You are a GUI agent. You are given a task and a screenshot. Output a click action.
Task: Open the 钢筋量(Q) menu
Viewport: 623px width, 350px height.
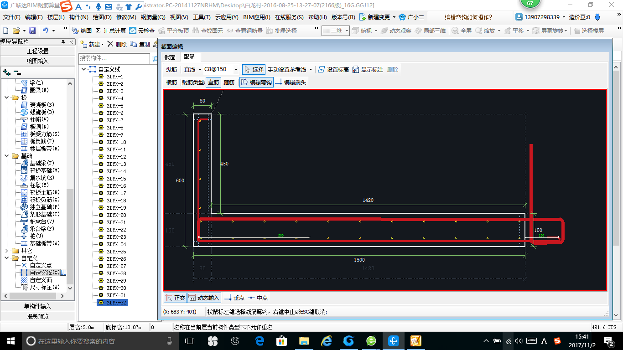click(153, 17)
